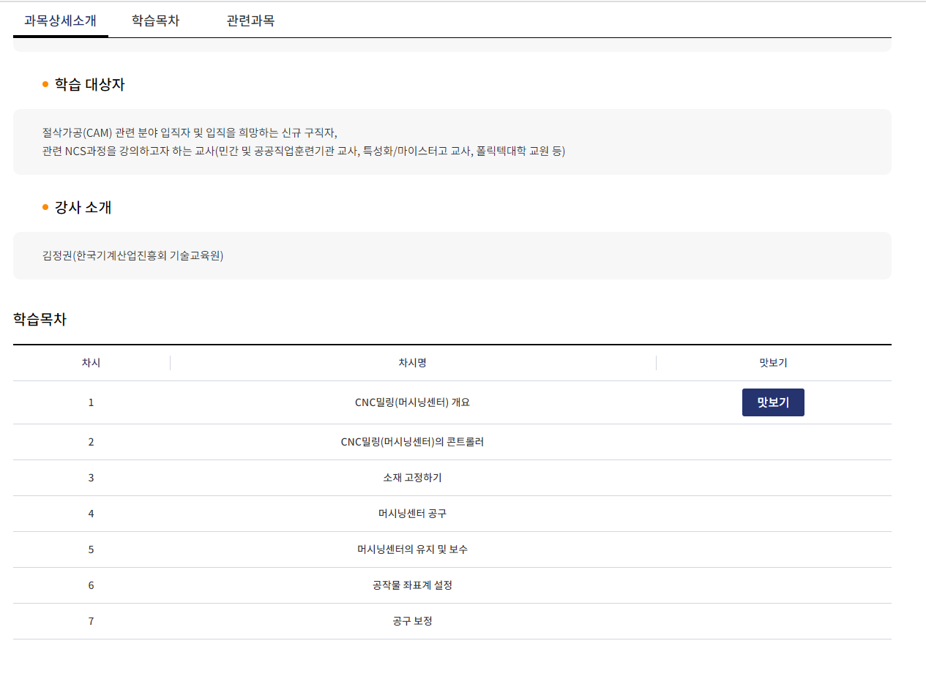The image size is (926, 679).
Task: Click lesson number 3 cell
Action: (91, 478)
